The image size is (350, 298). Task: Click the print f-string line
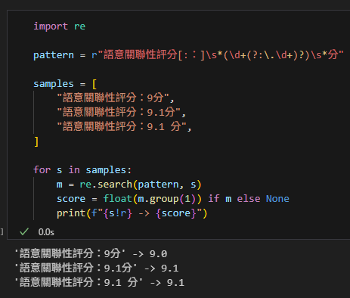pos(132,213)
